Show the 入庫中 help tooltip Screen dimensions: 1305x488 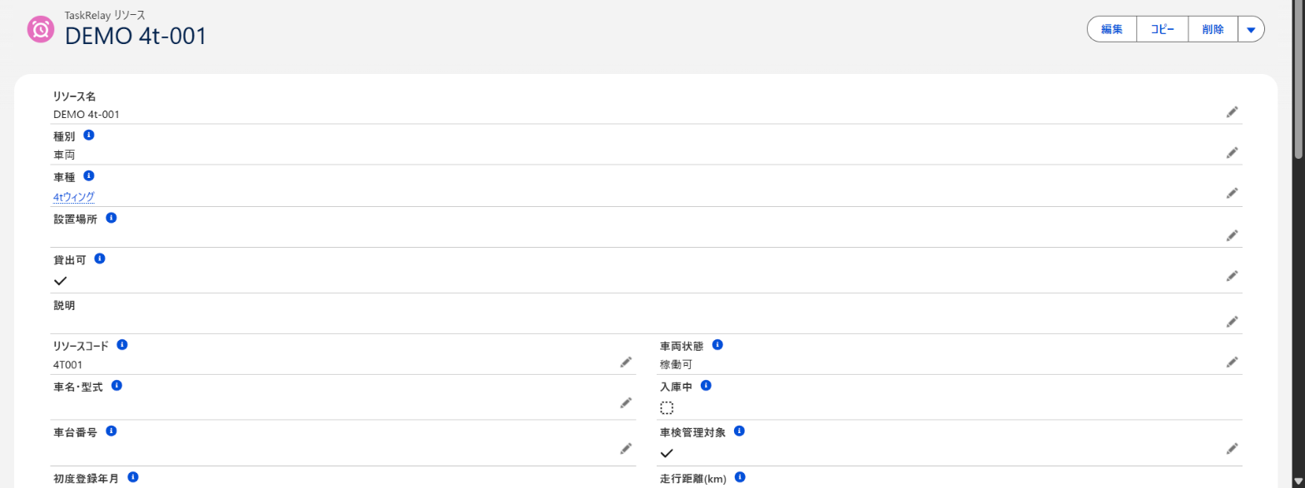[706, 386]
